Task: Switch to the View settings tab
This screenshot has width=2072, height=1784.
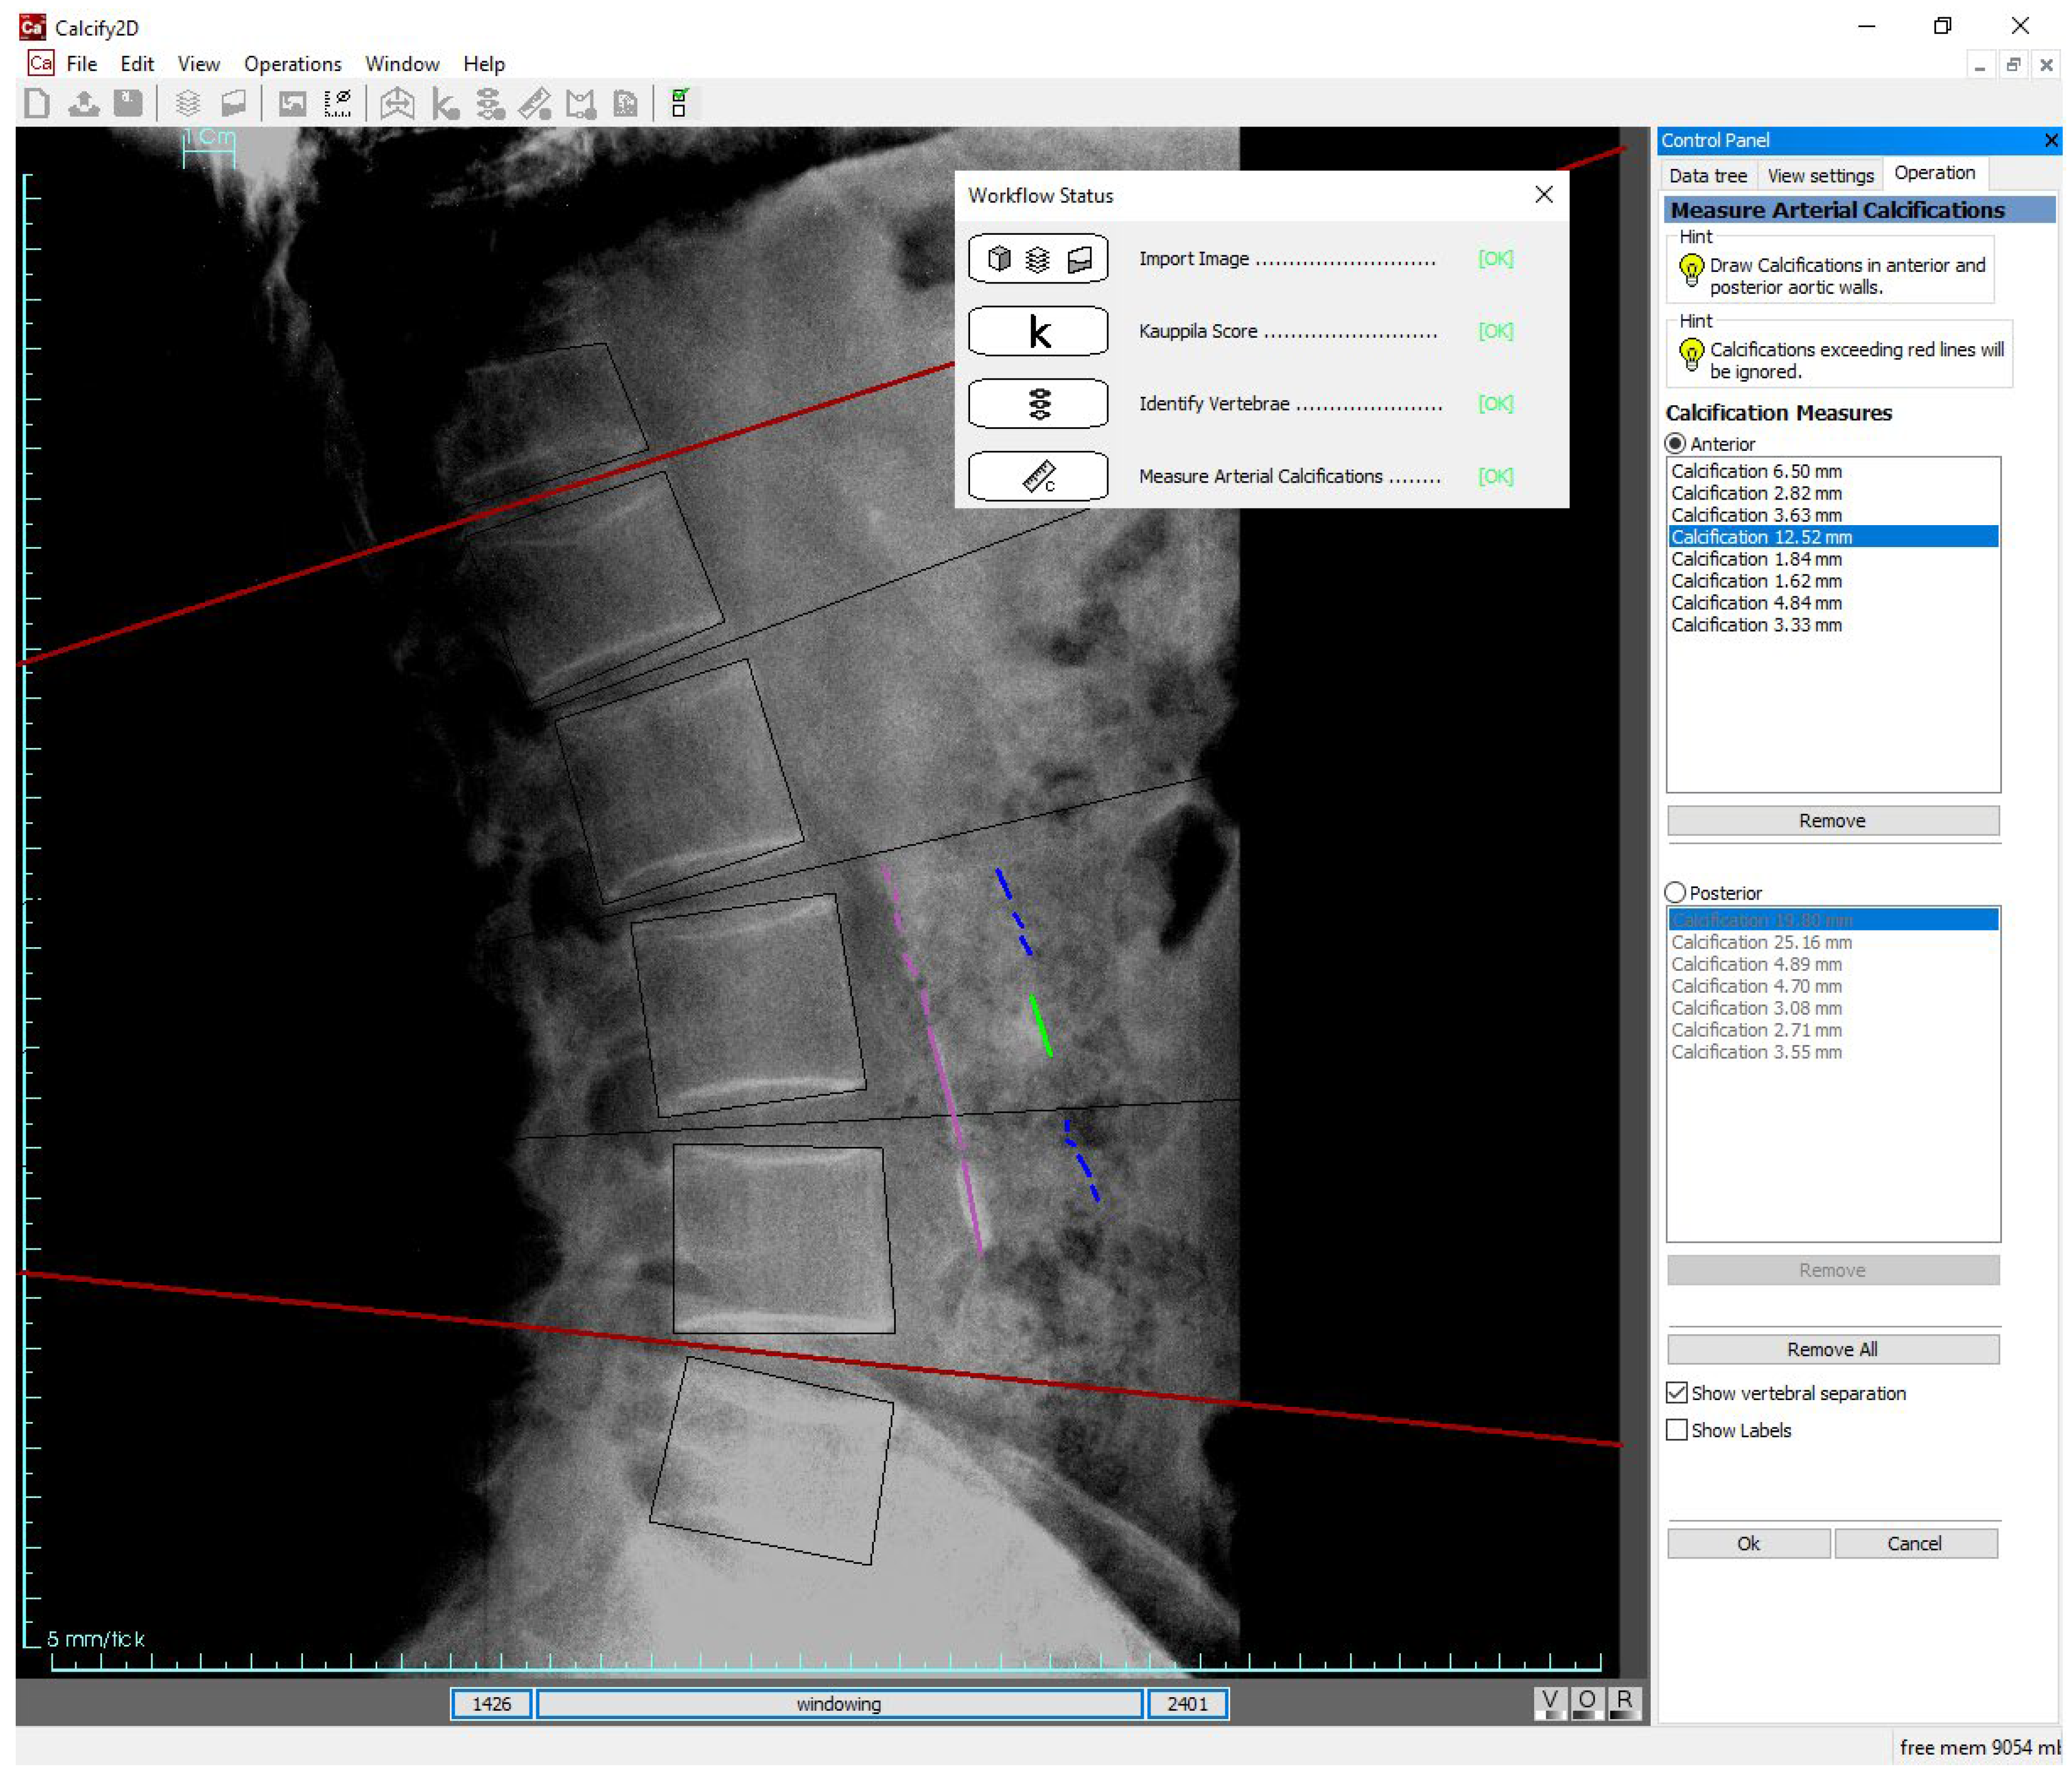Action: click(x=1820, y=176)
